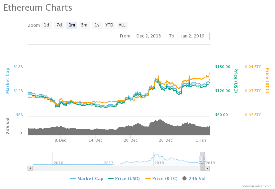Select the 7d zoom range
Viewport: 275px width, 189px height.
(59, 25)
